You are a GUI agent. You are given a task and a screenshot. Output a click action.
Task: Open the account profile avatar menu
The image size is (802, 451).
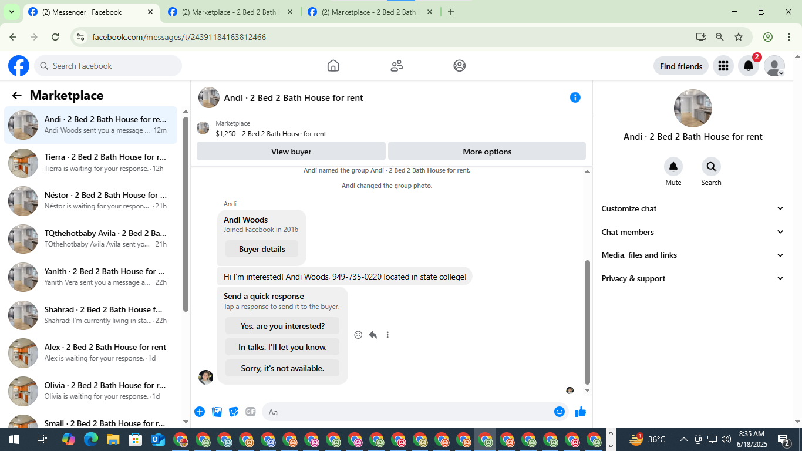point(774,66)
